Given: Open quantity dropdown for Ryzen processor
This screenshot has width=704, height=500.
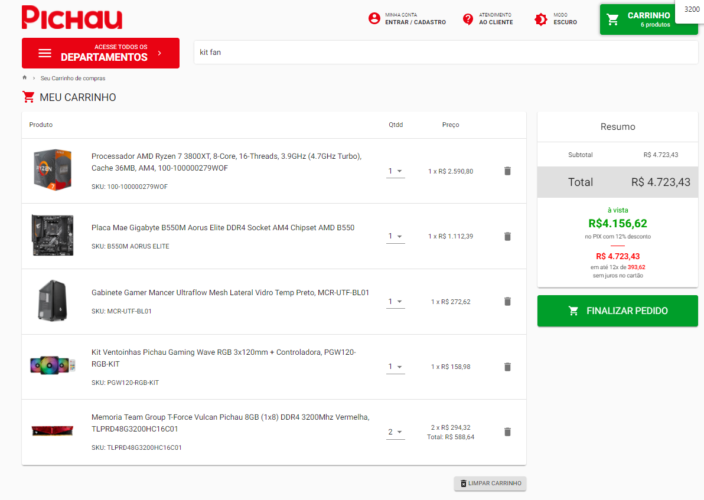Looking at the screenshot, I should tap(395, 171).
